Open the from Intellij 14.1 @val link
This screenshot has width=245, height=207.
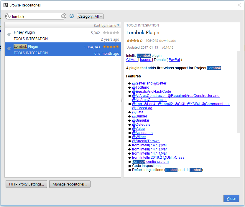tap(149, 145)
